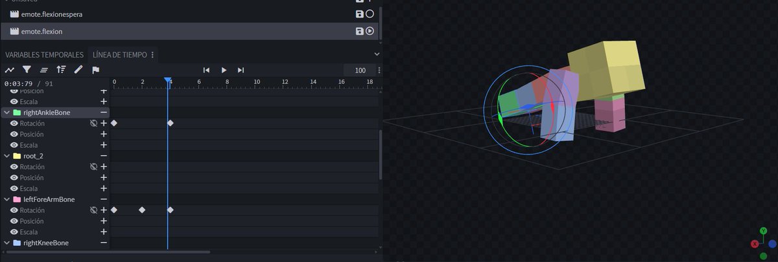Click the pencil icon in timeline toolbar
The width and height of the screenshot is (778, 262).
click(x=78, y=70)
